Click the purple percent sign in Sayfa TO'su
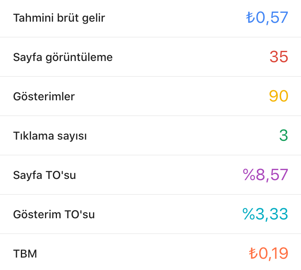The image size is (301, 270). pos(249,175)
